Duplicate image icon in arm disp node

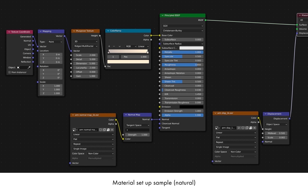pyautogui.click(x=247, y=128)
